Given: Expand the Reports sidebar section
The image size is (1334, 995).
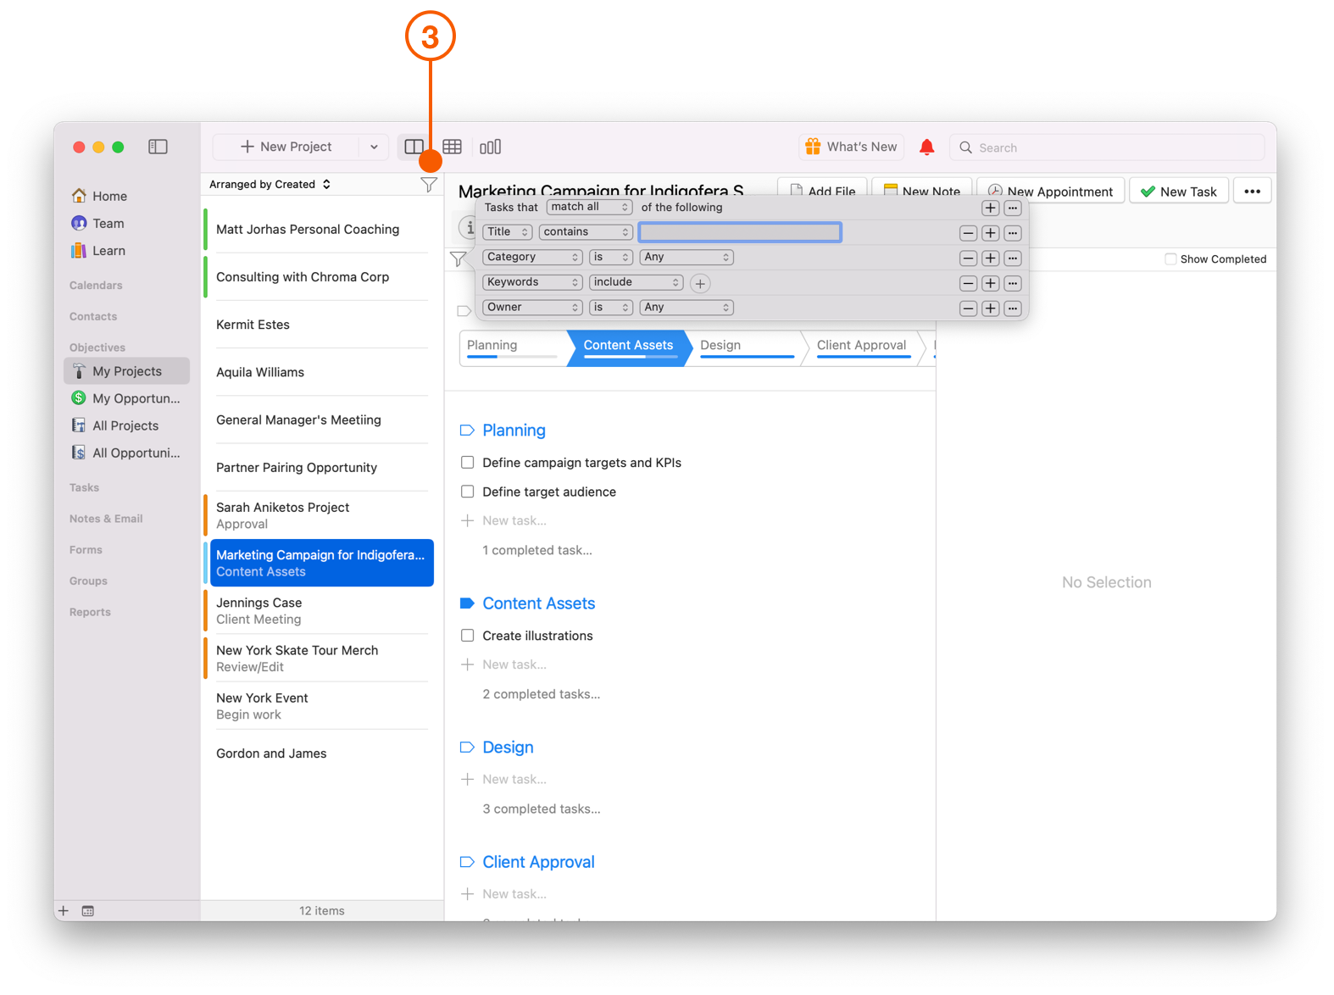Looking at the screenshot, I should click(90, 612).
